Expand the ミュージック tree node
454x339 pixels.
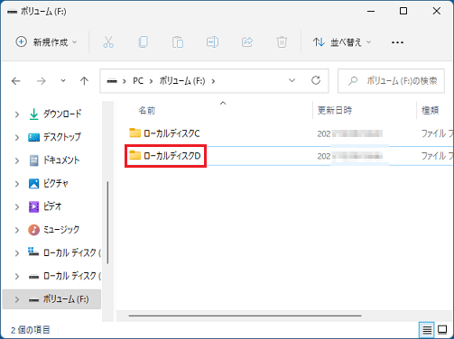pos(17,230)
